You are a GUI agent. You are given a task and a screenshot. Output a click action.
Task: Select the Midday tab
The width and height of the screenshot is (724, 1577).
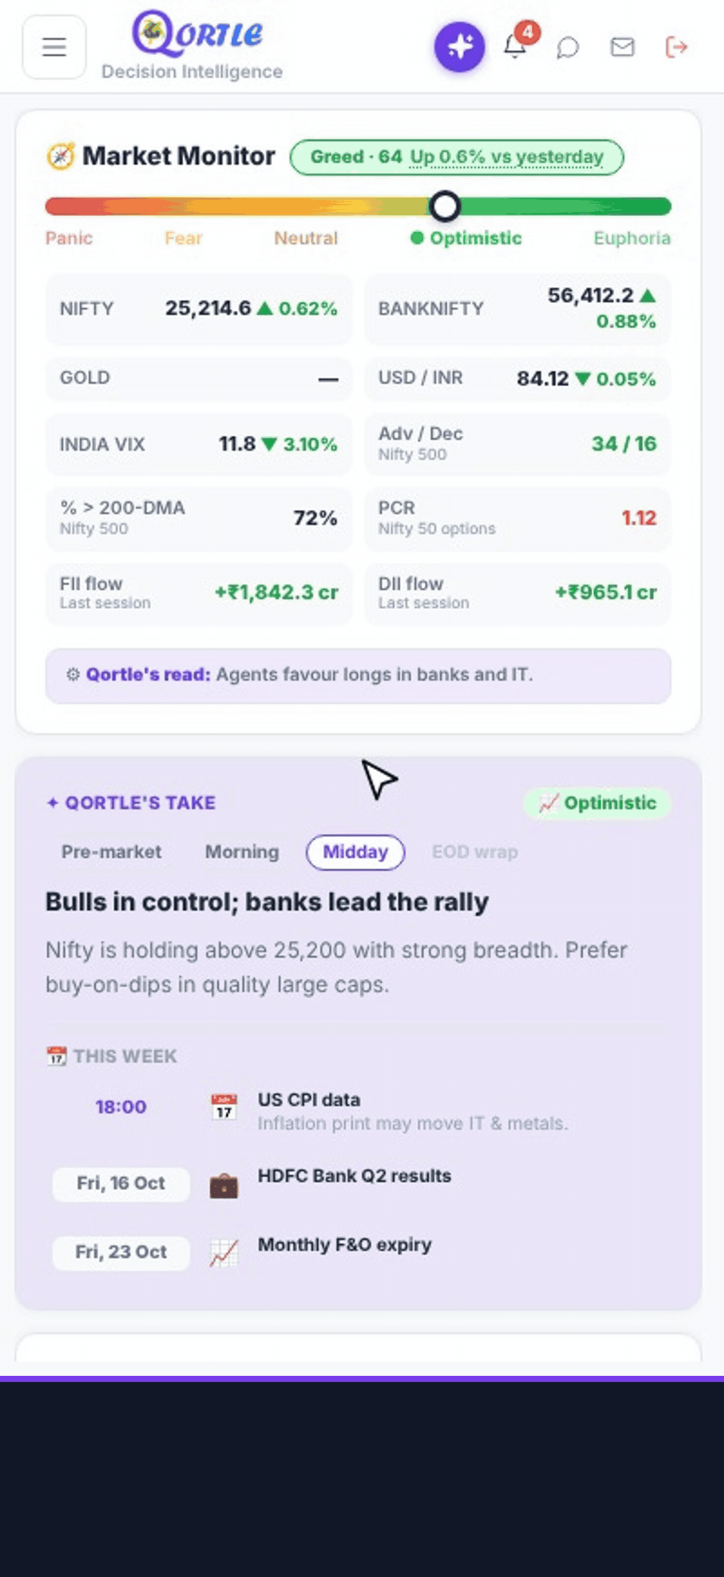(355, 852)
